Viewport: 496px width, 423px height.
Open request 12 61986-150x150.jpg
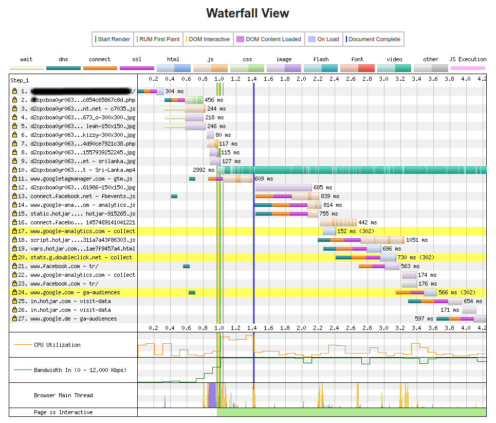83,187
